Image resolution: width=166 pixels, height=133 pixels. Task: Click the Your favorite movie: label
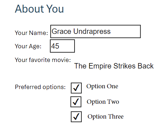coord(43,60)
